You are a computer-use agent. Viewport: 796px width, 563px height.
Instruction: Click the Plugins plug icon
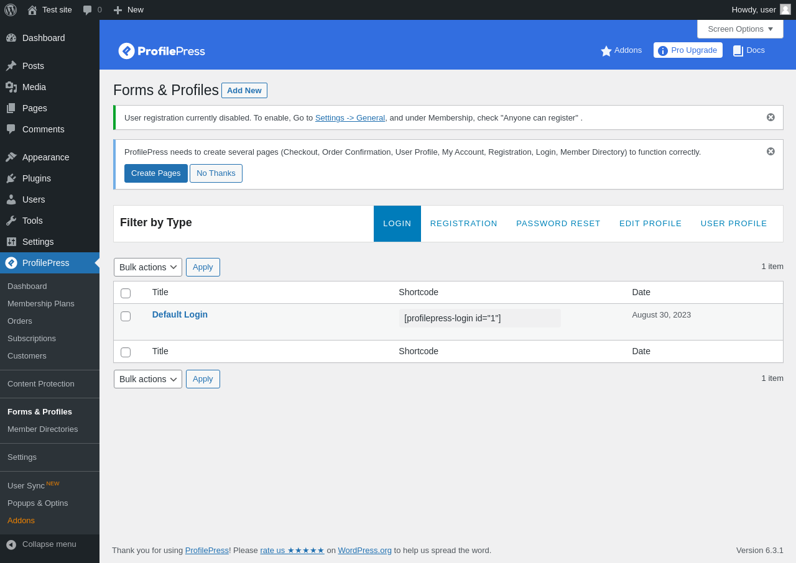(11, 178)
